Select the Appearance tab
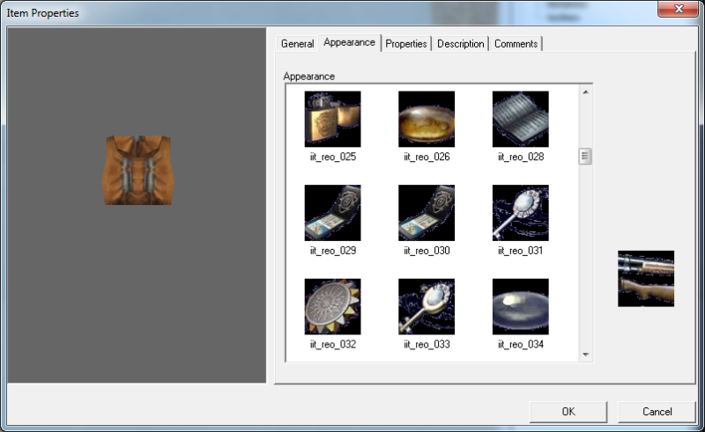This screenshot has width=705, height=432. pyautogui.click(x=349, y=42)
